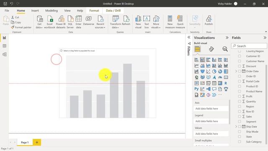Open Power BI datasets
The width and height of the screenshot is (268, 151).
(61, 22)
